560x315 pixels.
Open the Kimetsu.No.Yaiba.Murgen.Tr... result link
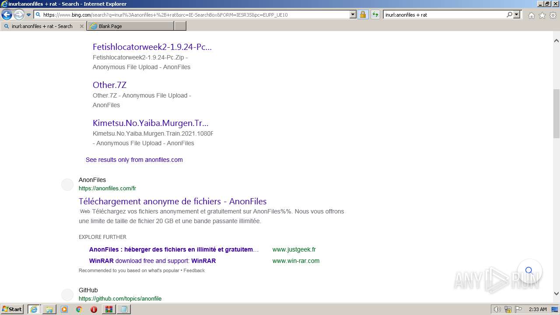coord(150,123)
